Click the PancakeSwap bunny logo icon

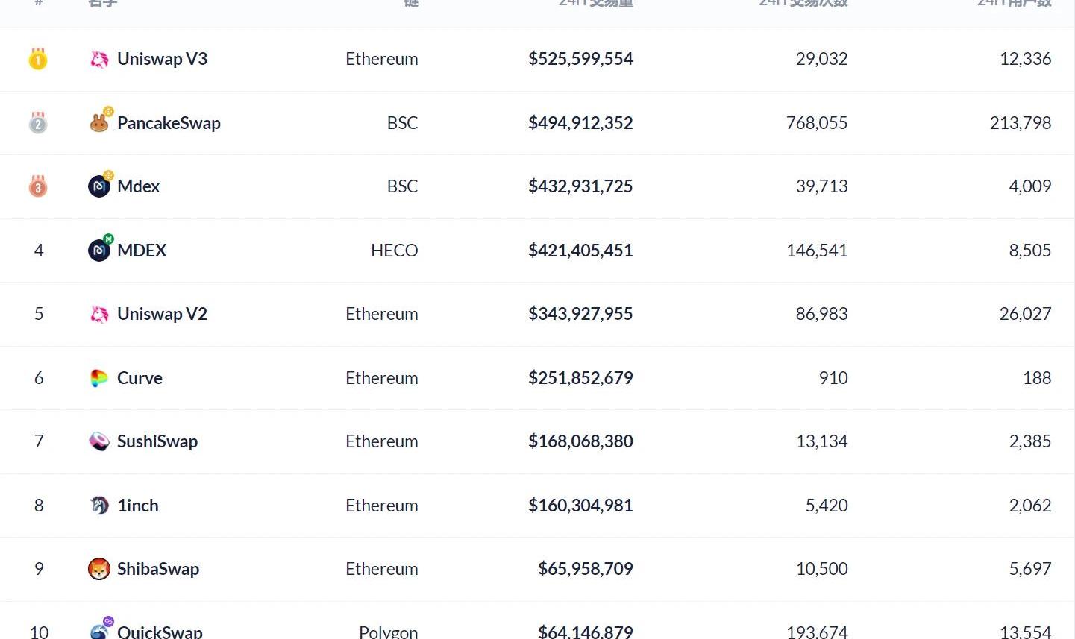[x=99, y=123]
